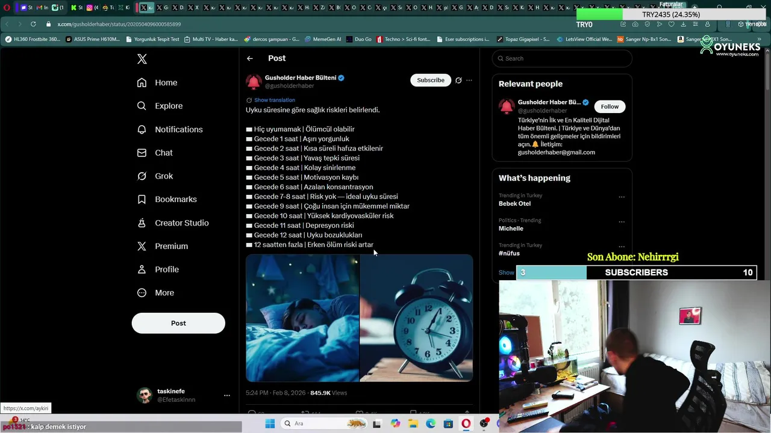Go to Profile in the sidebar
Image resolution: width=771 pixels, height=433 pixels.
click(x=157, y=269)
